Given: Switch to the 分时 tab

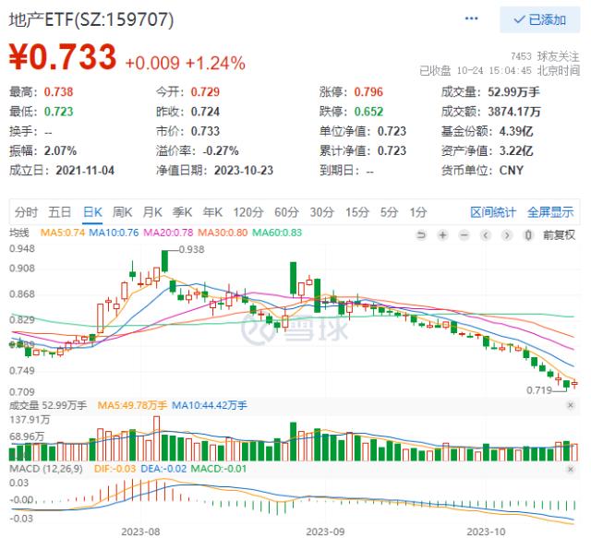Looking at the screenshot, I should pos(26,212).
